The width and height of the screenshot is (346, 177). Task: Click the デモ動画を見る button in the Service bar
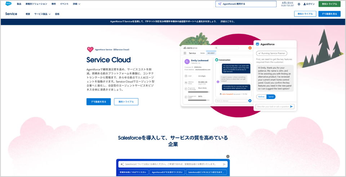point(329,14)
